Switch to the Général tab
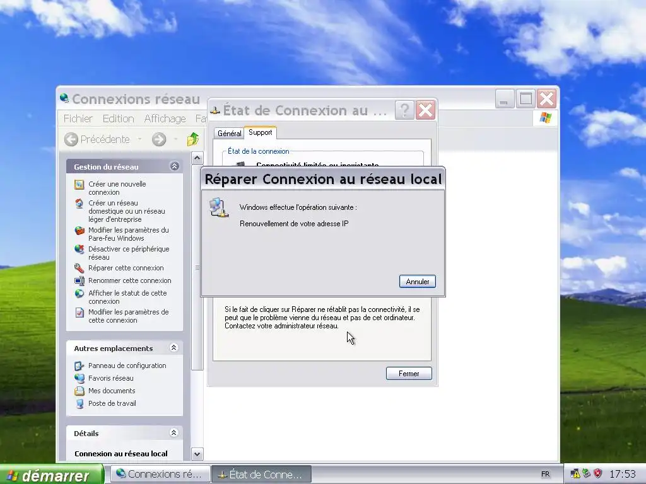The width and height of the screenshot is (646, 484). (229, 134)
